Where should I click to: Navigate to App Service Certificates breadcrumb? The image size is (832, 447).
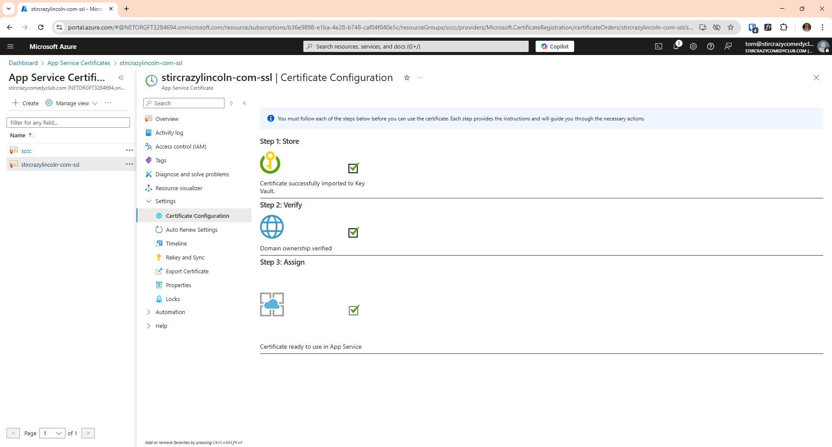pyautogui.click(x=78, y=63)
